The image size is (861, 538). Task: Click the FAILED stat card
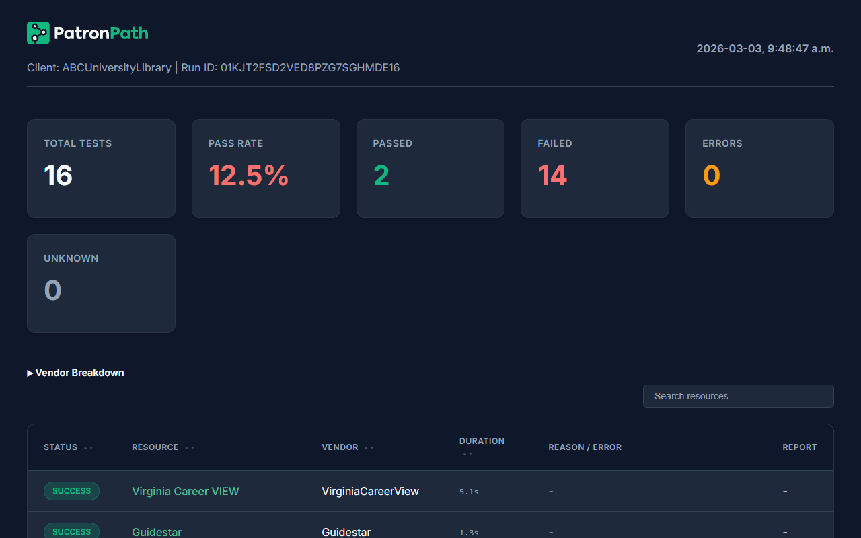tap(595, 168)
